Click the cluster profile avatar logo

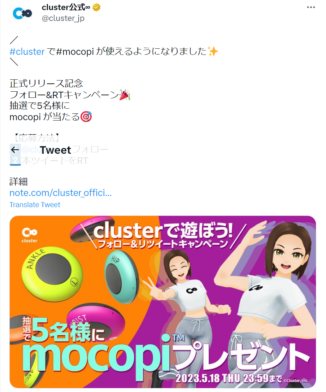pyautogui.click(x=22, y=13)
